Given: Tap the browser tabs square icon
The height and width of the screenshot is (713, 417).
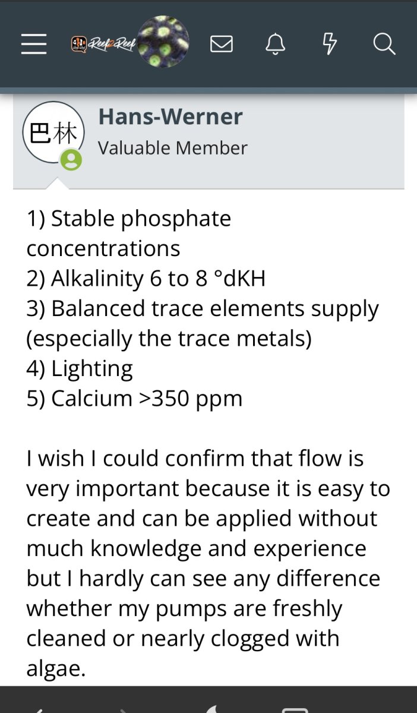Looking at the screenshot, I should (295, 709).
